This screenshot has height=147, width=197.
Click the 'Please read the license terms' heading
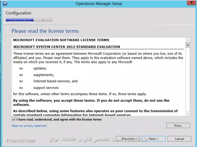click(45, 31)
